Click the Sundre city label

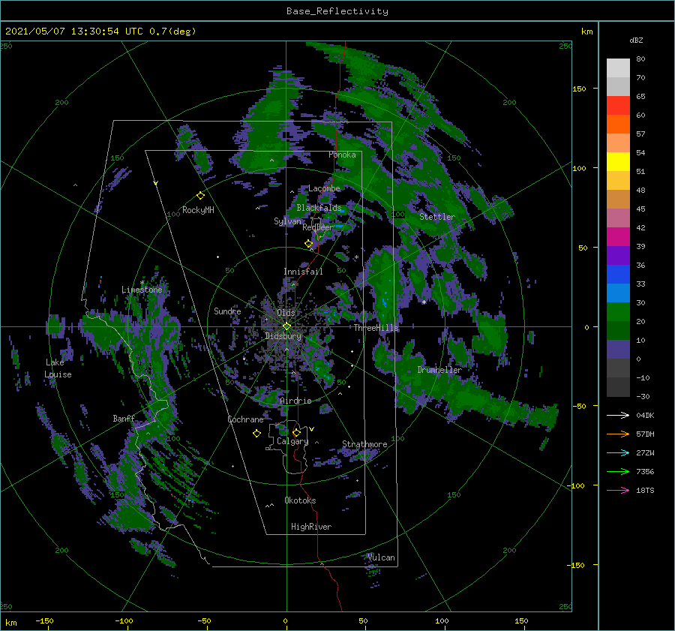click(227, 311)
